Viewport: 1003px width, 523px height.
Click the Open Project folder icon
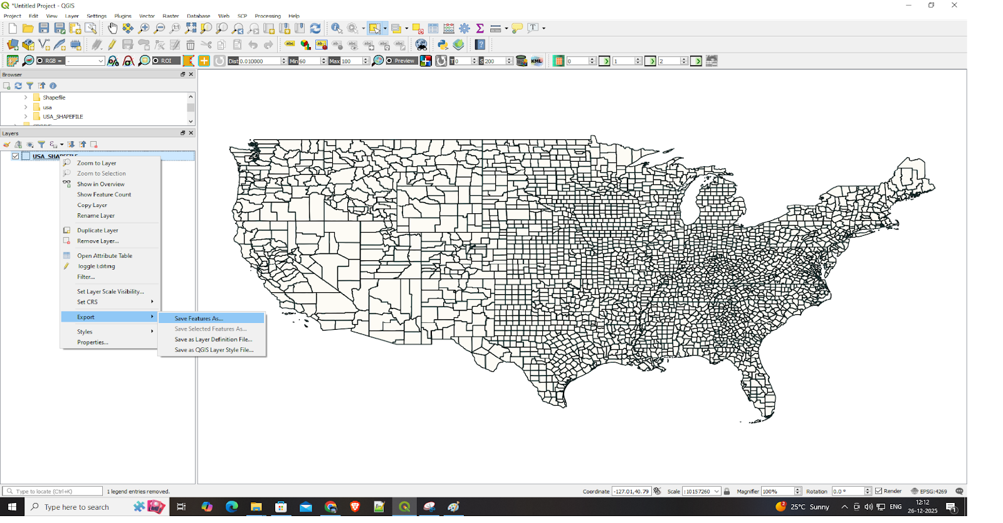click(28, 28)
